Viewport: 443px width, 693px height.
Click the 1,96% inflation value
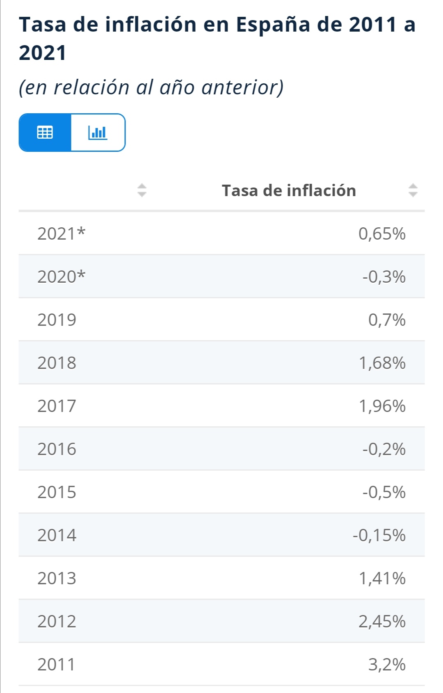coord(382,406)
